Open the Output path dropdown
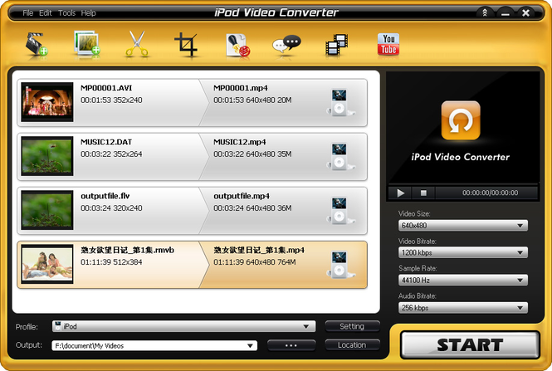The height and width of the screenshot is (371, 552). [154, 345]
